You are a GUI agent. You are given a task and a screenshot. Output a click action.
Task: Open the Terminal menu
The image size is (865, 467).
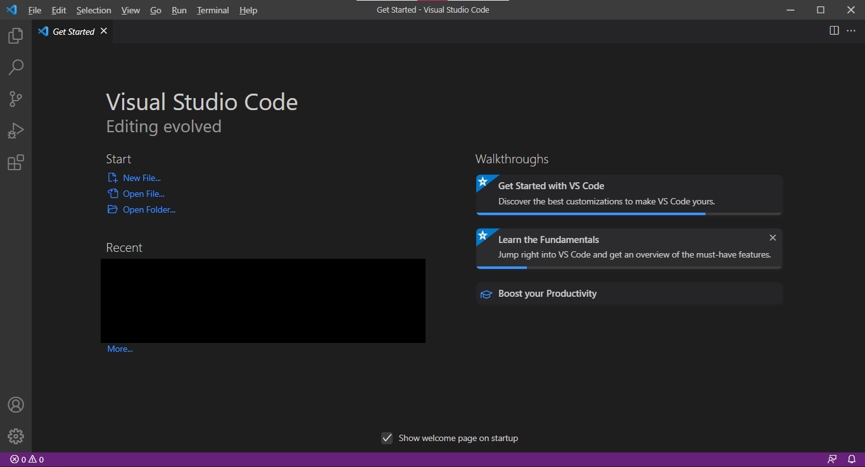pos(213,10)
